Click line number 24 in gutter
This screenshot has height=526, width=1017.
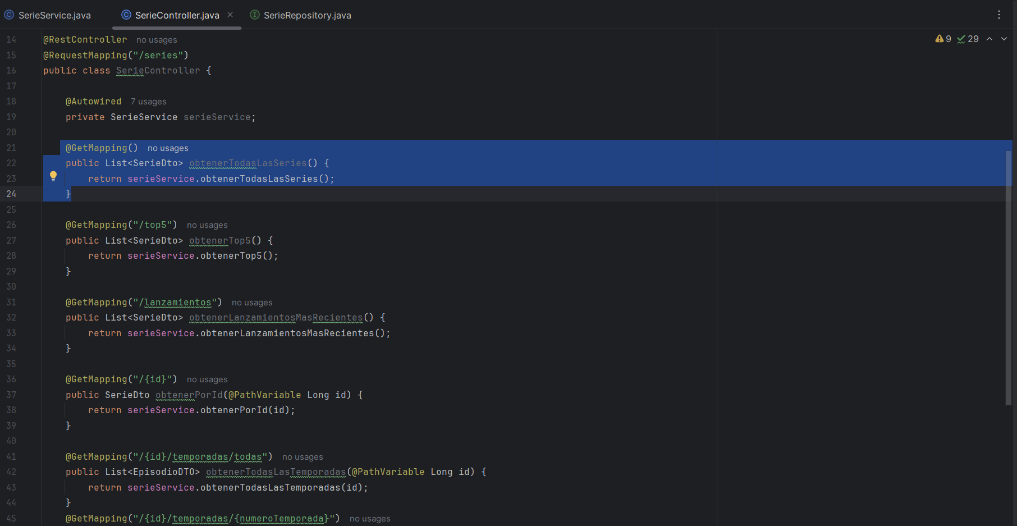coord(11,194)
